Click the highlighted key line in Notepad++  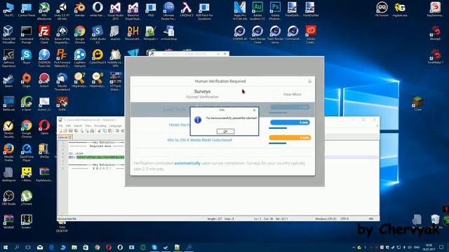(100, 157)
